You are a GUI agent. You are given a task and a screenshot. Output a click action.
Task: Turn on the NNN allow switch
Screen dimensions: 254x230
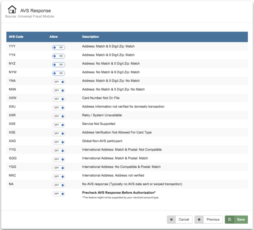(x=58, y=90)
